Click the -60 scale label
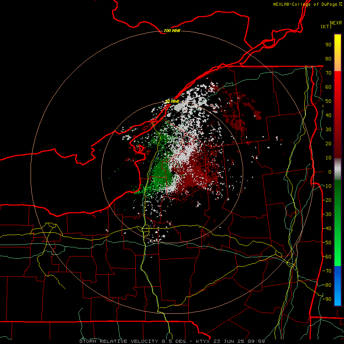Image resolution: width=344 pixels, height=344 pixels. point(327,257)
